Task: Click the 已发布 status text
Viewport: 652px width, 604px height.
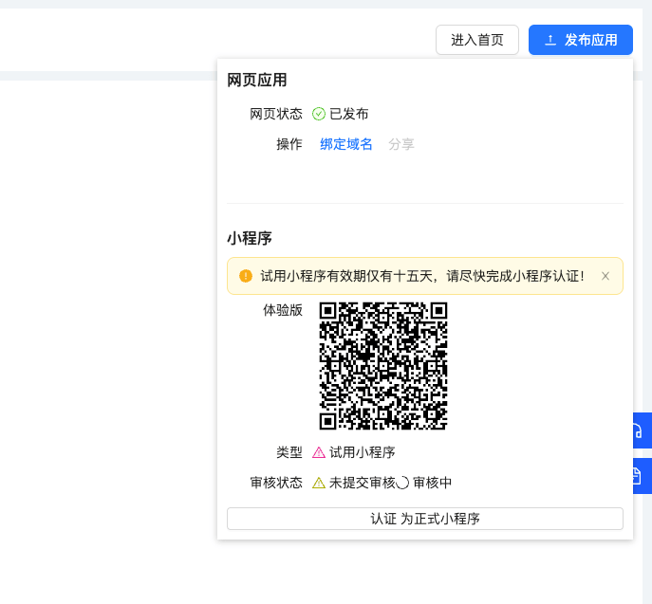Action: (349, 114)
